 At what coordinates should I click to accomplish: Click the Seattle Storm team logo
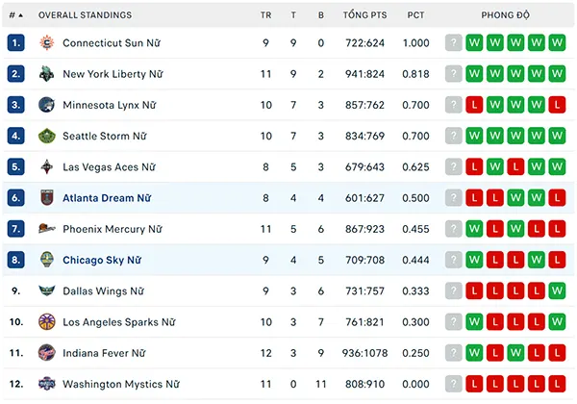[x=47, y=137]
